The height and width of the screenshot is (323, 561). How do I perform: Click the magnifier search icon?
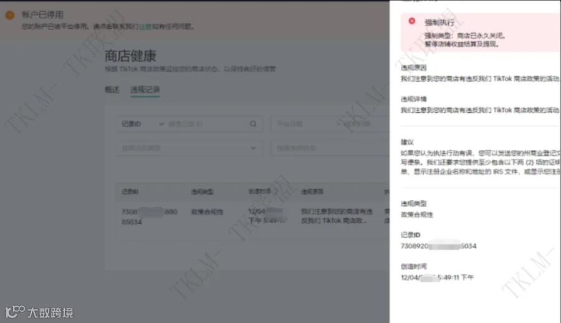[253, 124]
